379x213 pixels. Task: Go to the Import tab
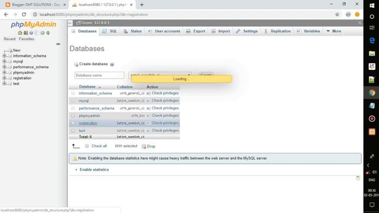(221, 31)
